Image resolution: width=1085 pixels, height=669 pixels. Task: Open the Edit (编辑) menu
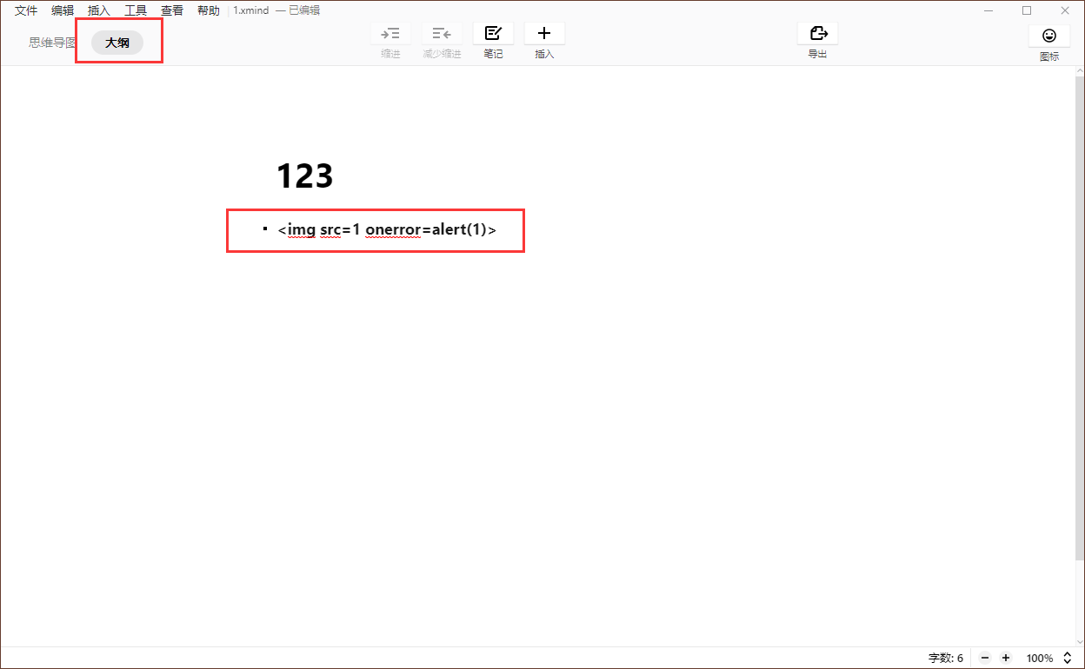click(x=63, y=10)
